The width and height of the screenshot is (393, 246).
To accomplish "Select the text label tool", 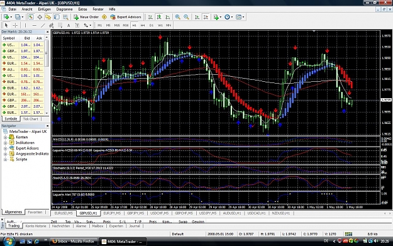I will [x=77, y=25].
